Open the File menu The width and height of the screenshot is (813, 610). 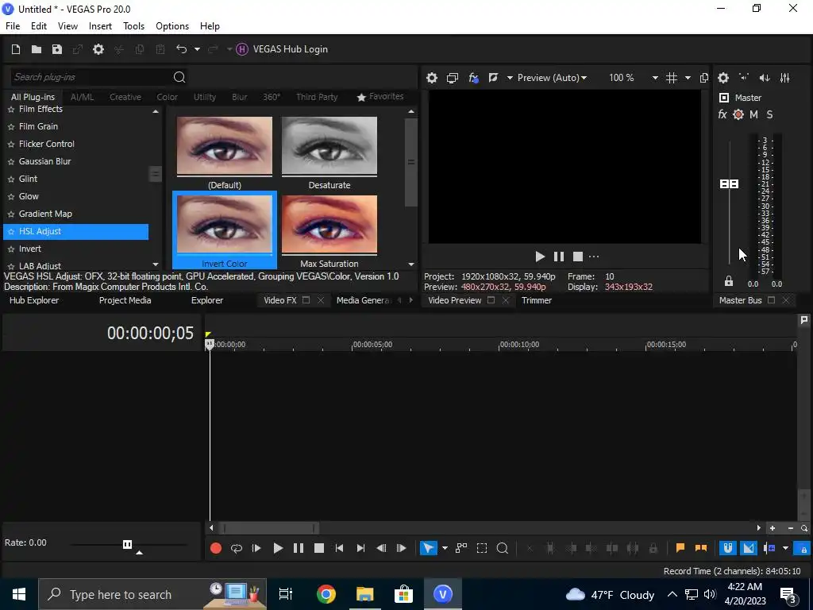pyautogui.click(x=13, y=26)
